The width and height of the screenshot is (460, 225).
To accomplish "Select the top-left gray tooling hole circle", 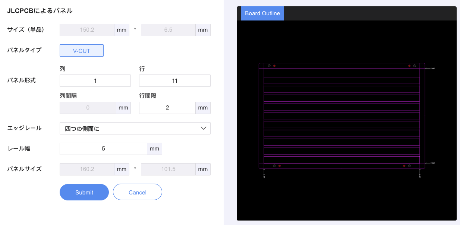I will pyautogui.click(x=269, y=66).
